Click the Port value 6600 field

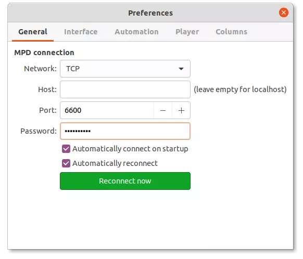(x=107, y=110)
